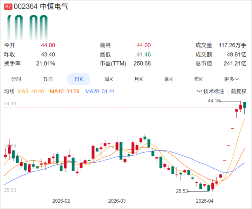Open the 前复权 adjustment selector

tap(238, 91)
